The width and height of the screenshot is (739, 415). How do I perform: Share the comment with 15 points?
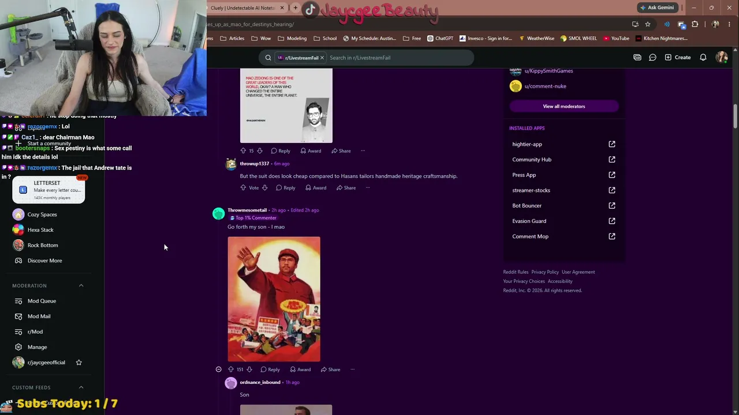click(341, 151)
